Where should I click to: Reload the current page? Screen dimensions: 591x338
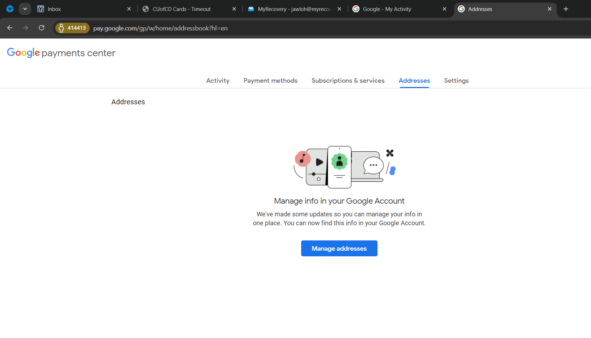(41, 28)
